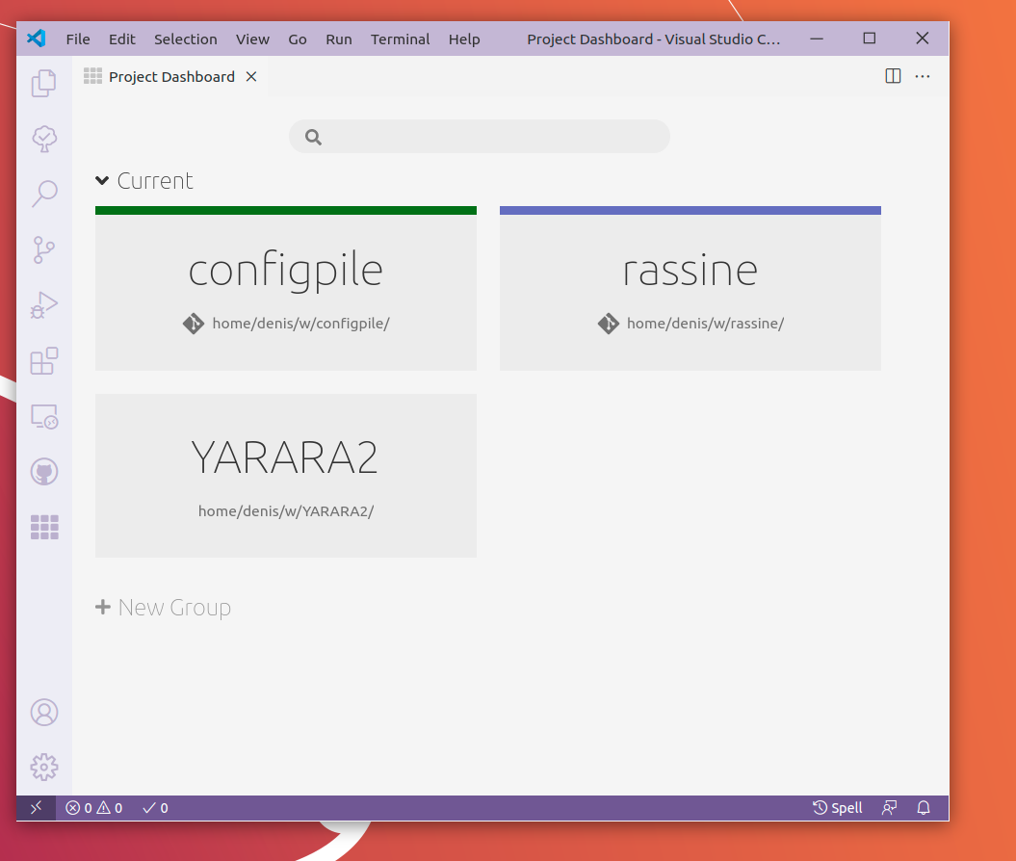Open the rassine project card
Viewport: 1016px width, 861px height.
[x=690, y=288]
